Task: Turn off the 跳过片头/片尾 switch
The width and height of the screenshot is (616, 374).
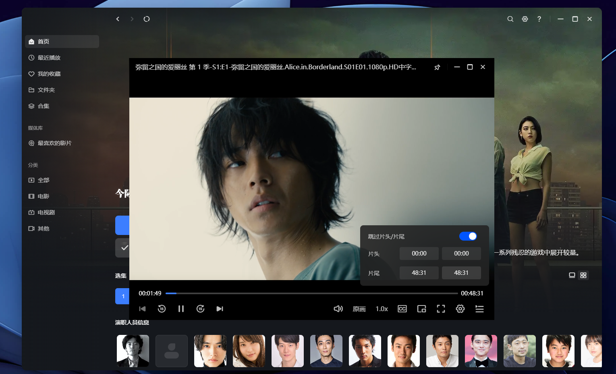Action: 468,236
